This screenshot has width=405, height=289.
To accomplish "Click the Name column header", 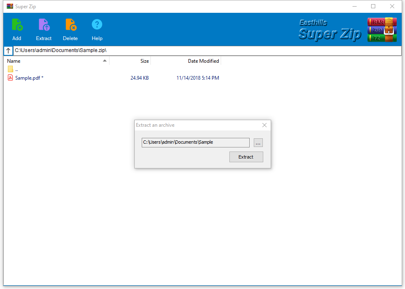I will pyautogui.click(x=14, y=61).
